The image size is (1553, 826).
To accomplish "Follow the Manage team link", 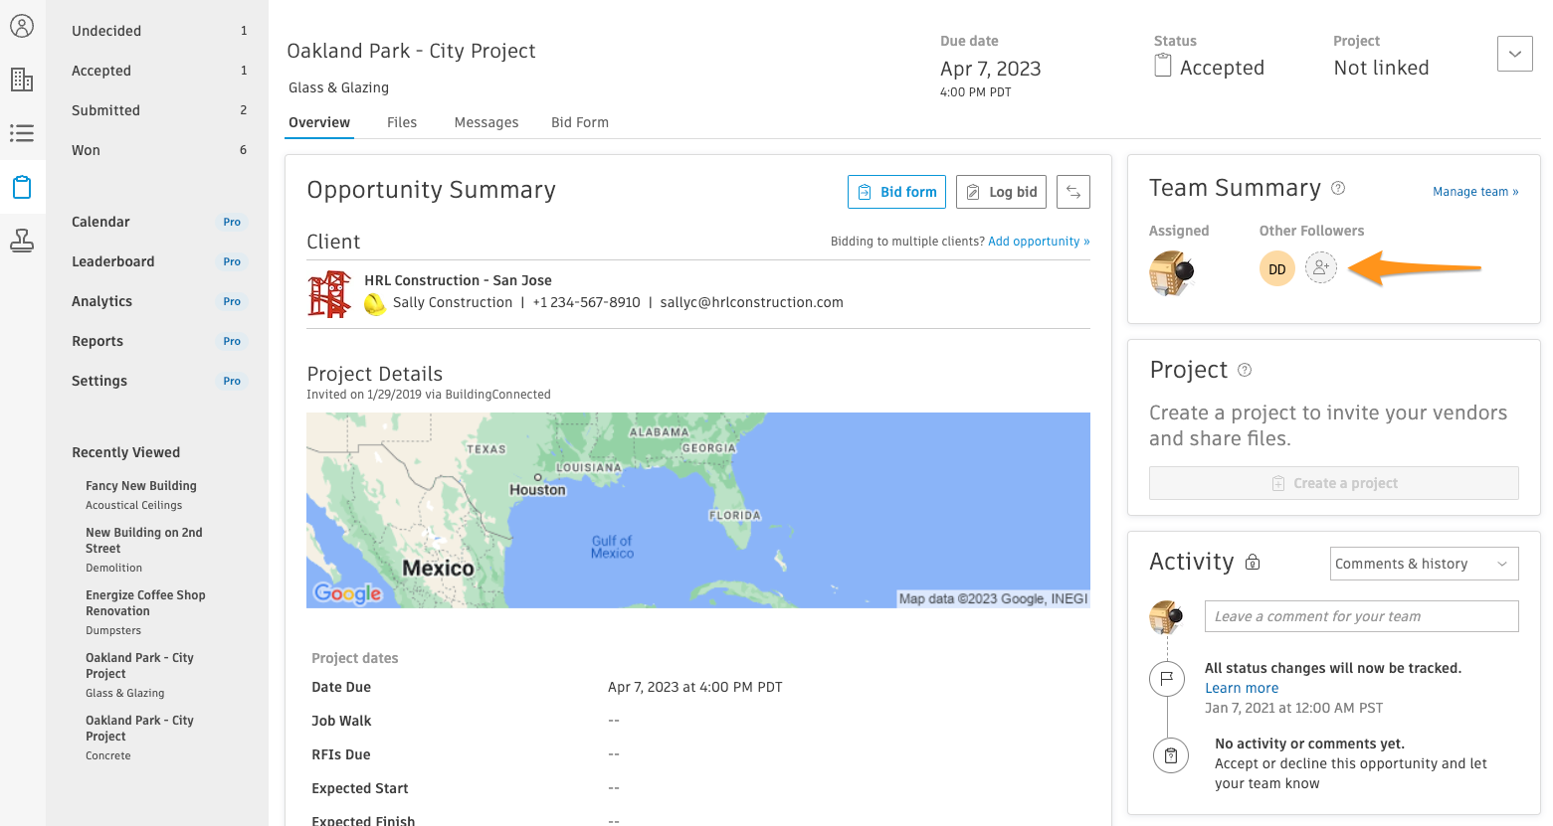I will point(1474,192).
